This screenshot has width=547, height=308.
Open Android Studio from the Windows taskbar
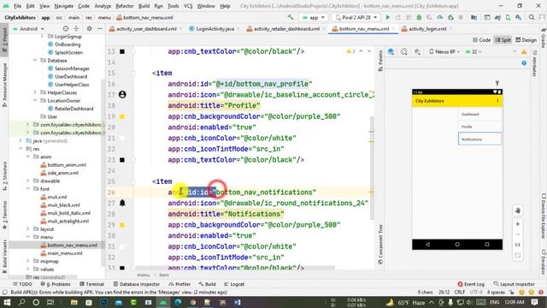click(x=163, y=302)
